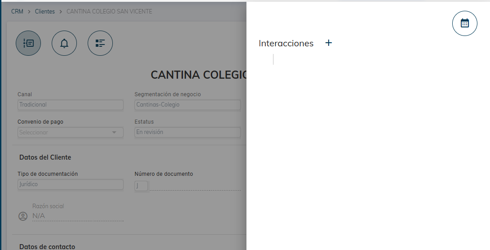Click the Datos de contacto section header
Image resolution: width=490 pixels, height=250 pixels.
47,246
